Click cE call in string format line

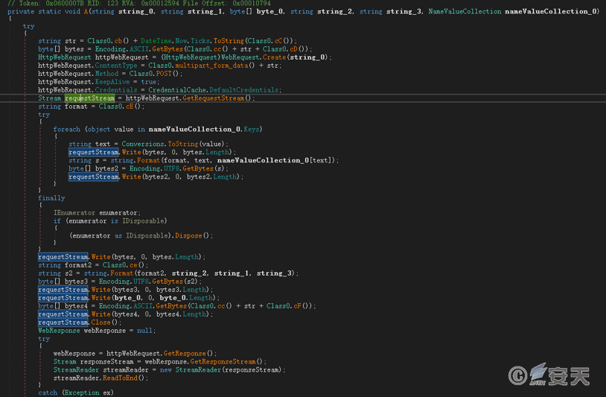130,107
